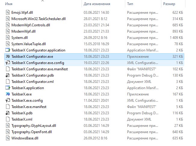Viewport: 196px width, 146px height.
Task: Click file name TaskbarX Configurator.application
Action: tap(38, 50)
